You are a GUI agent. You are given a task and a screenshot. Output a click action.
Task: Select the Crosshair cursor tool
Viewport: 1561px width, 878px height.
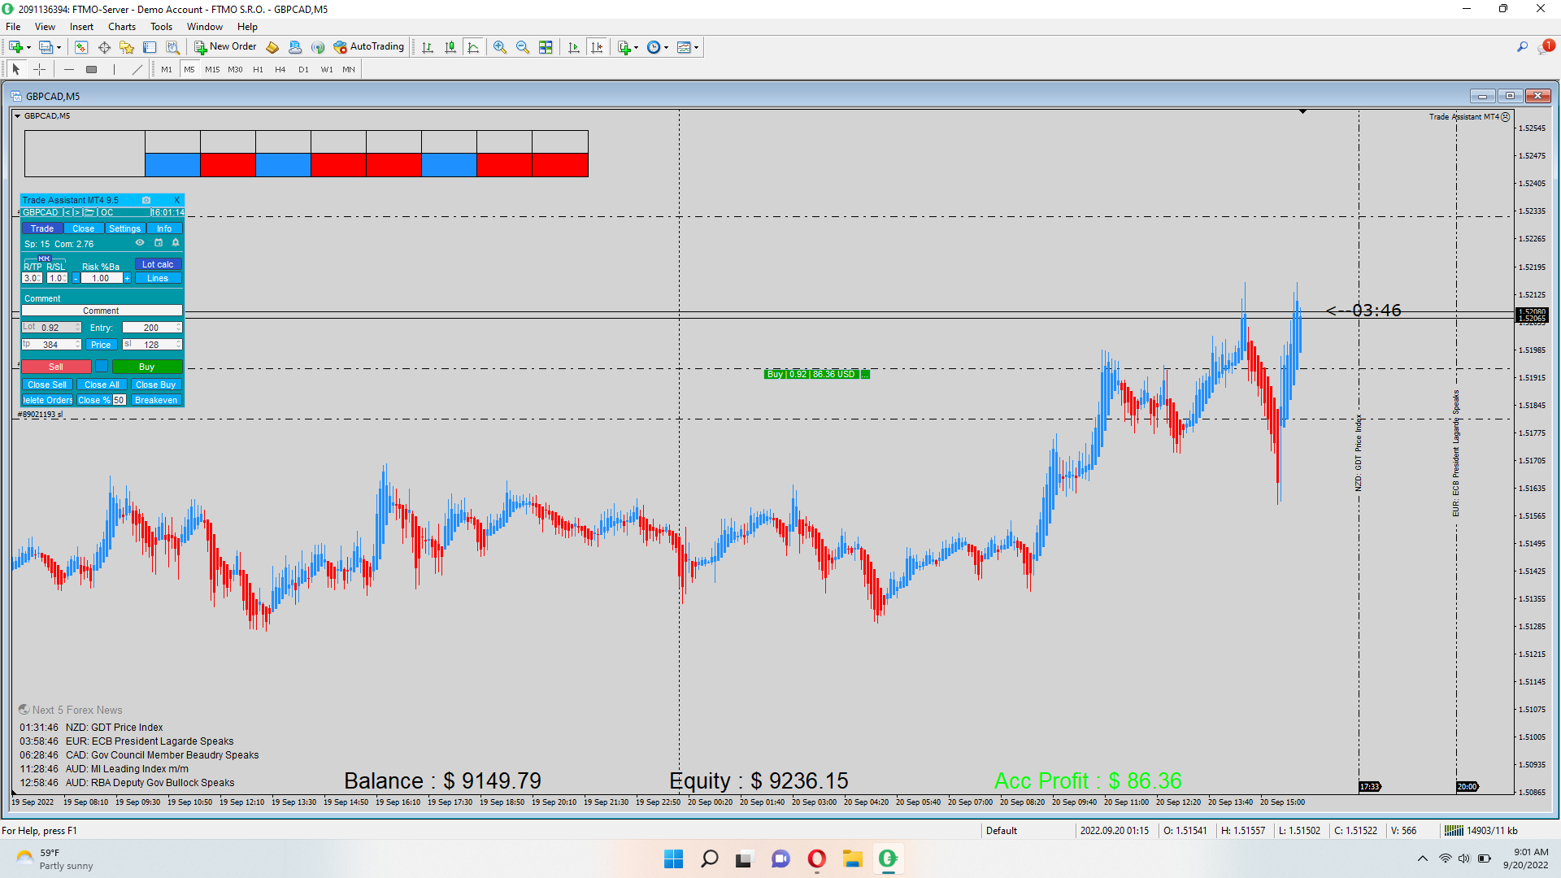pyautogui.click(x=39, y=69)
